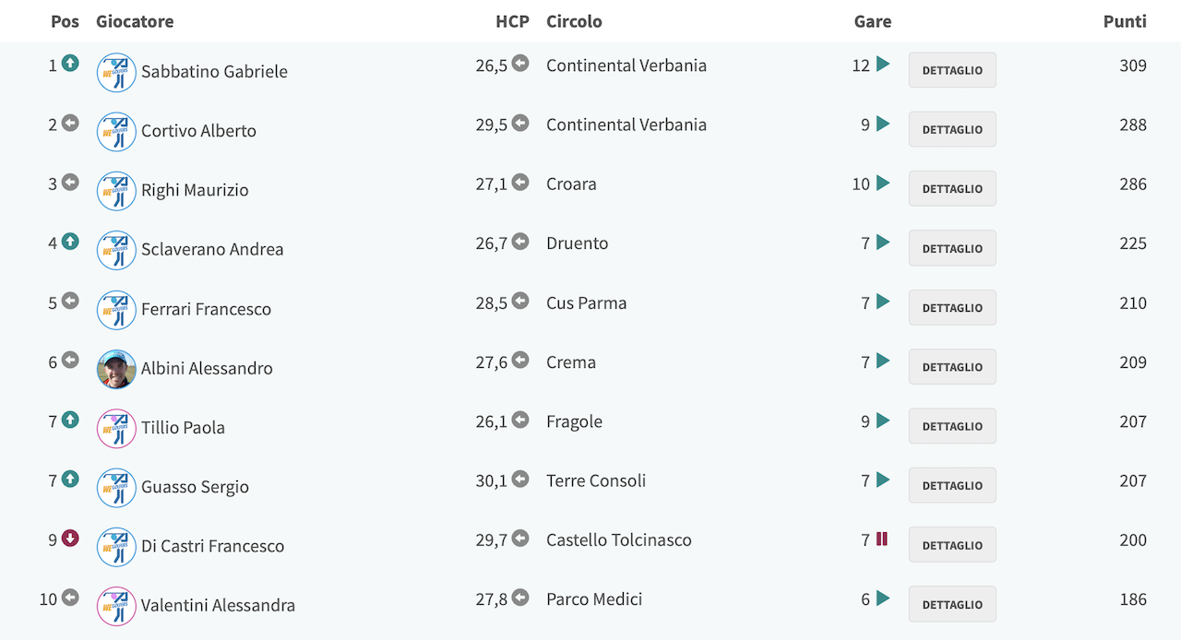The width and height of the screenshot is (1181, 640).
Task: Open the DETTAGLIO button on the Druento row
Action: (x=952, y=248)
